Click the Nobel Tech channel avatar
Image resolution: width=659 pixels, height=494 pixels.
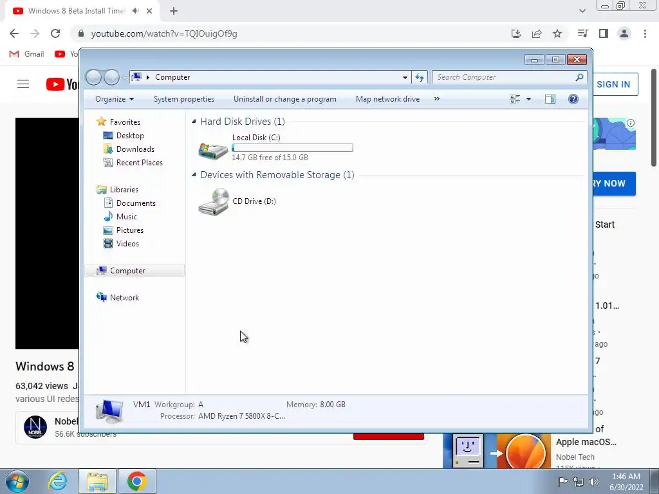tap(35, 427)
